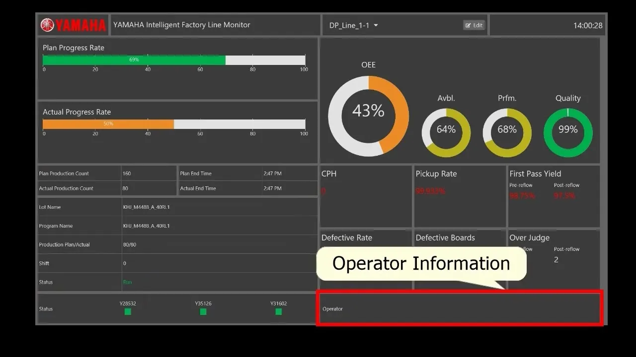Click the 14:00:28 clock display
This screenshot has width=636, height=357.
tap(588, 26)
